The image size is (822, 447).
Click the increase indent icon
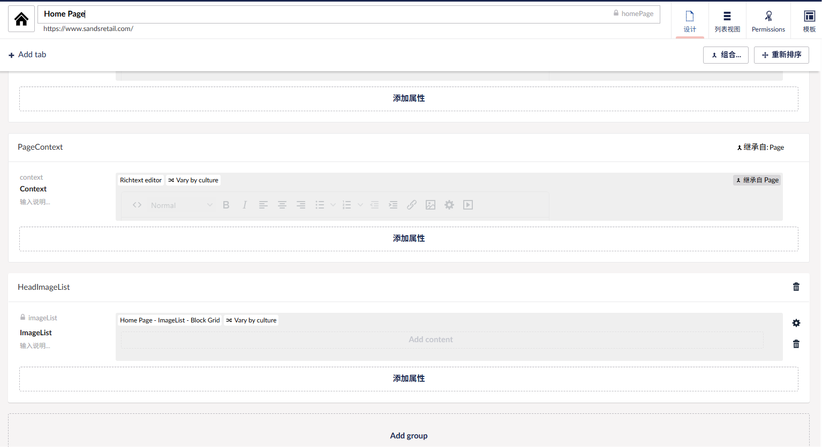point(393,205)
